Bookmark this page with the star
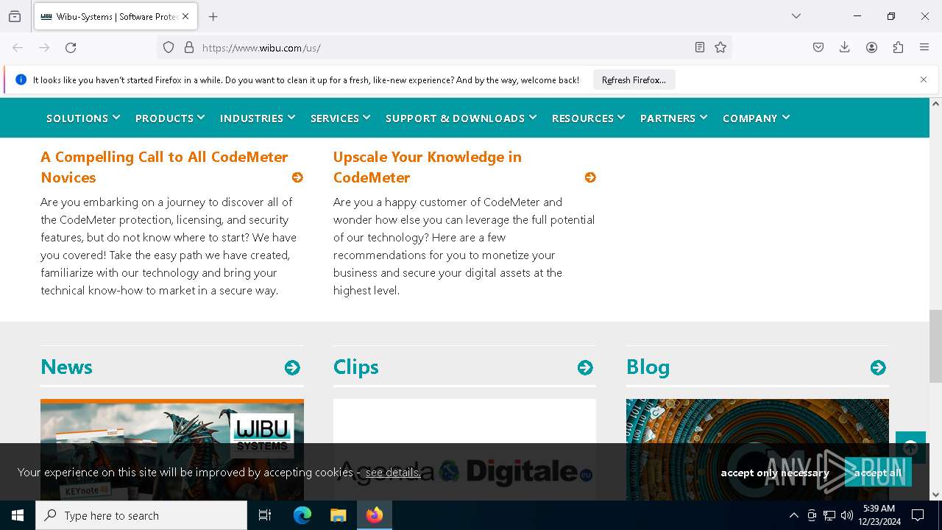Viewport: 942px width, 530px height. pos(720,48)
